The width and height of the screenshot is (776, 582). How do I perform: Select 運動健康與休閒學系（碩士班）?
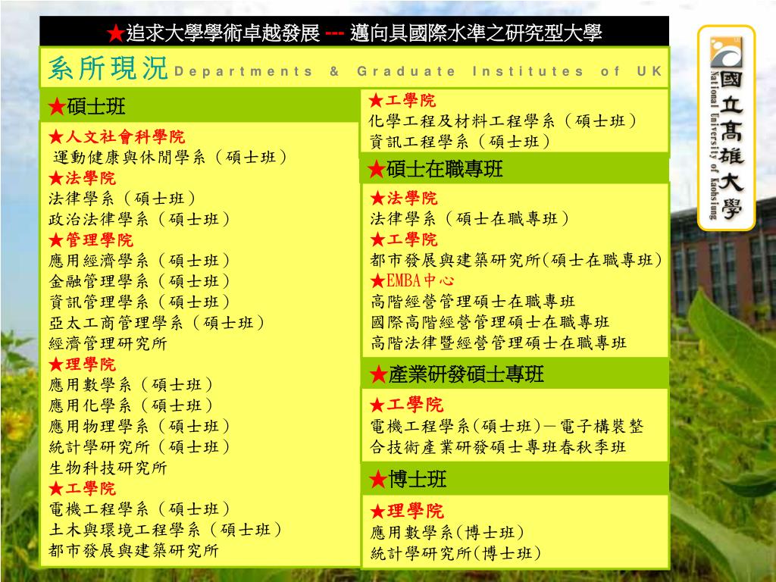(170, 158)
